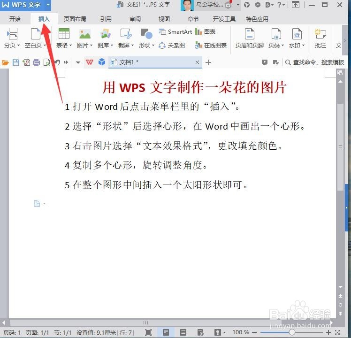Toggle eye protection mode lamp icon

pyautogui.click(x=217, y=332)
